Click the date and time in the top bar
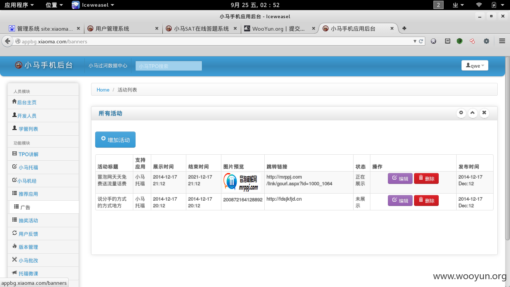This screenshot has height=287, width=510. point(255,5)
